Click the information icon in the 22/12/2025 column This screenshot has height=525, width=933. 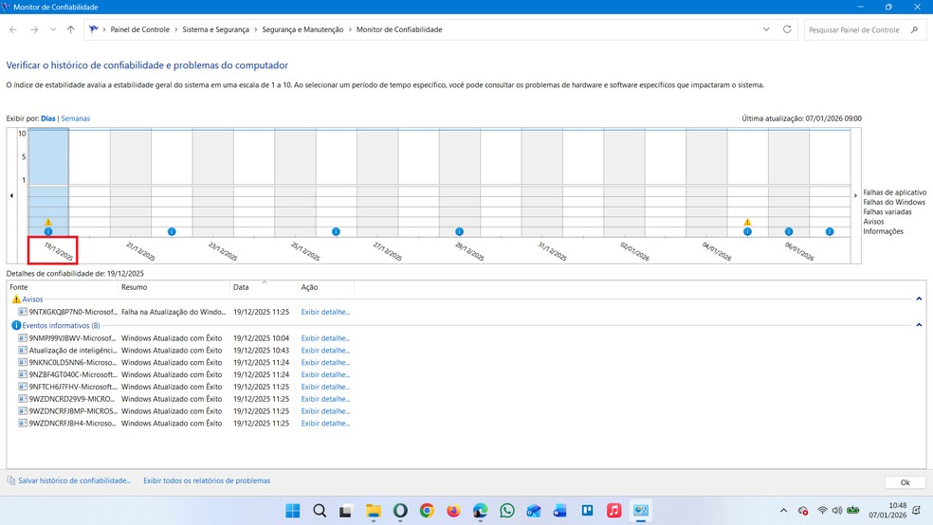(x=172, y=231)
